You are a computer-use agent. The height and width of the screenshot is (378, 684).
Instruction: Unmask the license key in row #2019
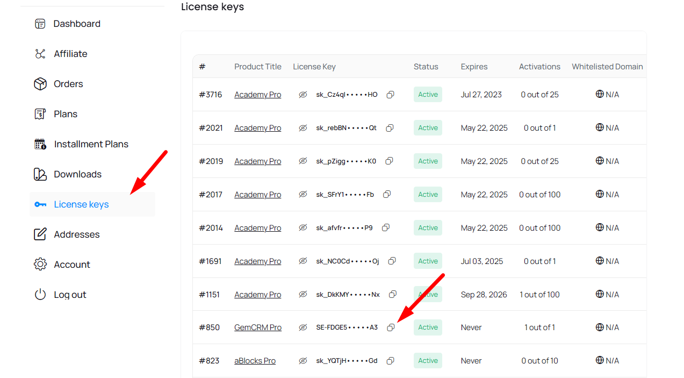coord(303,161)
